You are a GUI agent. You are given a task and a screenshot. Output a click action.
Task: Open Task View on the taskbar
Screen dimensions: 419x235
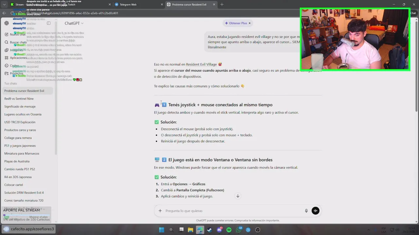[x=181, y=230]
